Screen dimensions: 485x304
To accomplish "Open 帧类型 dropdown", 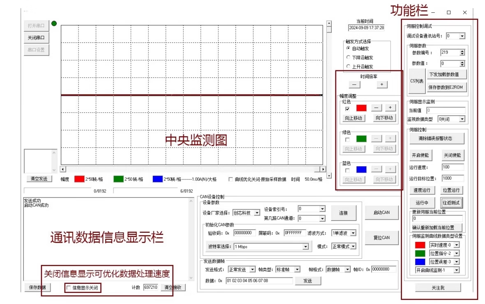I will (x=297, y=269).
